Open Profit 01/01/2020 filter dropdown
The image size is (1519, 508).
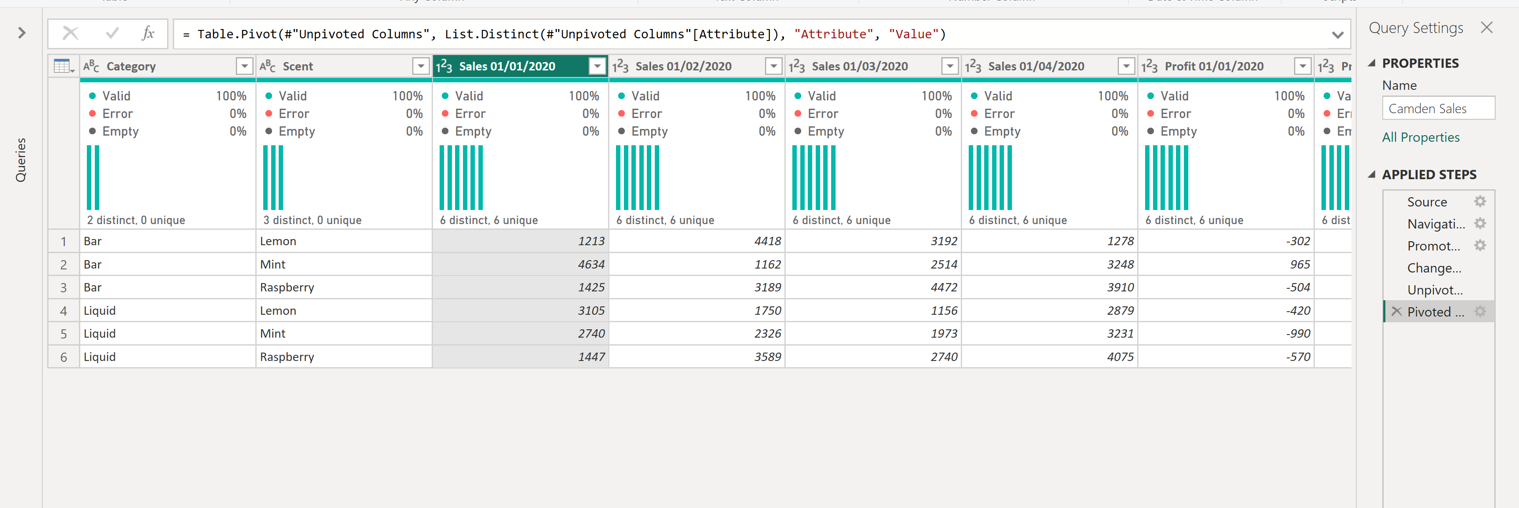(x=1303, y=66)
